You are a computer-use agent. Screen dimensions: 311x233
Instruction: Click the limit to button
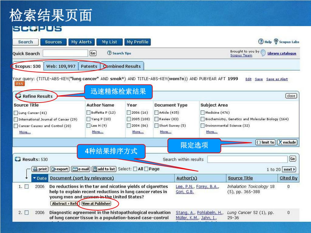click(265, 142)
